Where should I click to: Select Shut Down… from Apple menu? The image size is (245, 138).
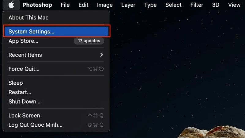point(56,102)
